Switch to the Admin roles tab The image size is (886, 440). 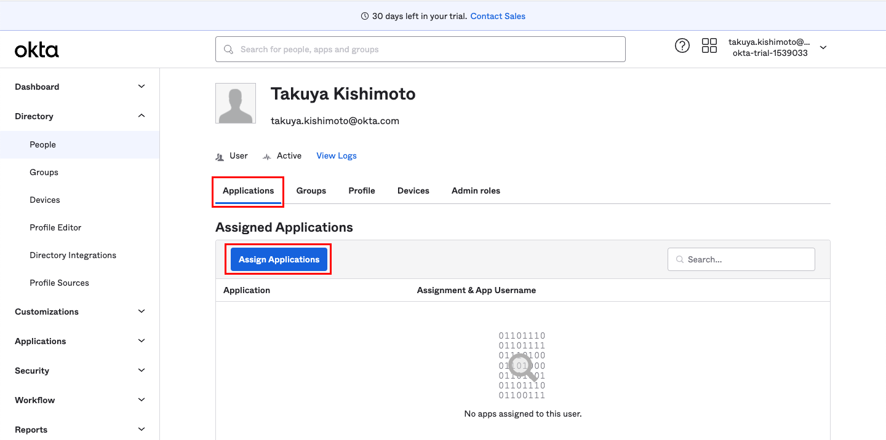tap(476, 191)
